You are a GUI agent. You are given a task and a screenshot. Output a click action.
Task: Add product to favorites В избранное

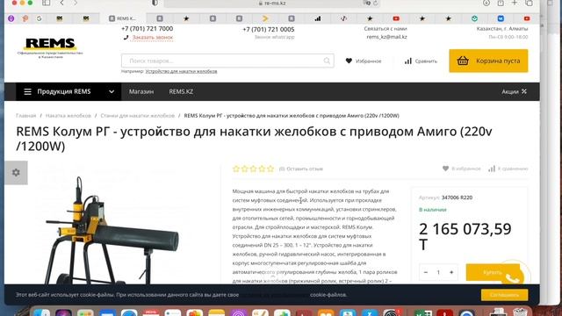(x=462, y=169)
